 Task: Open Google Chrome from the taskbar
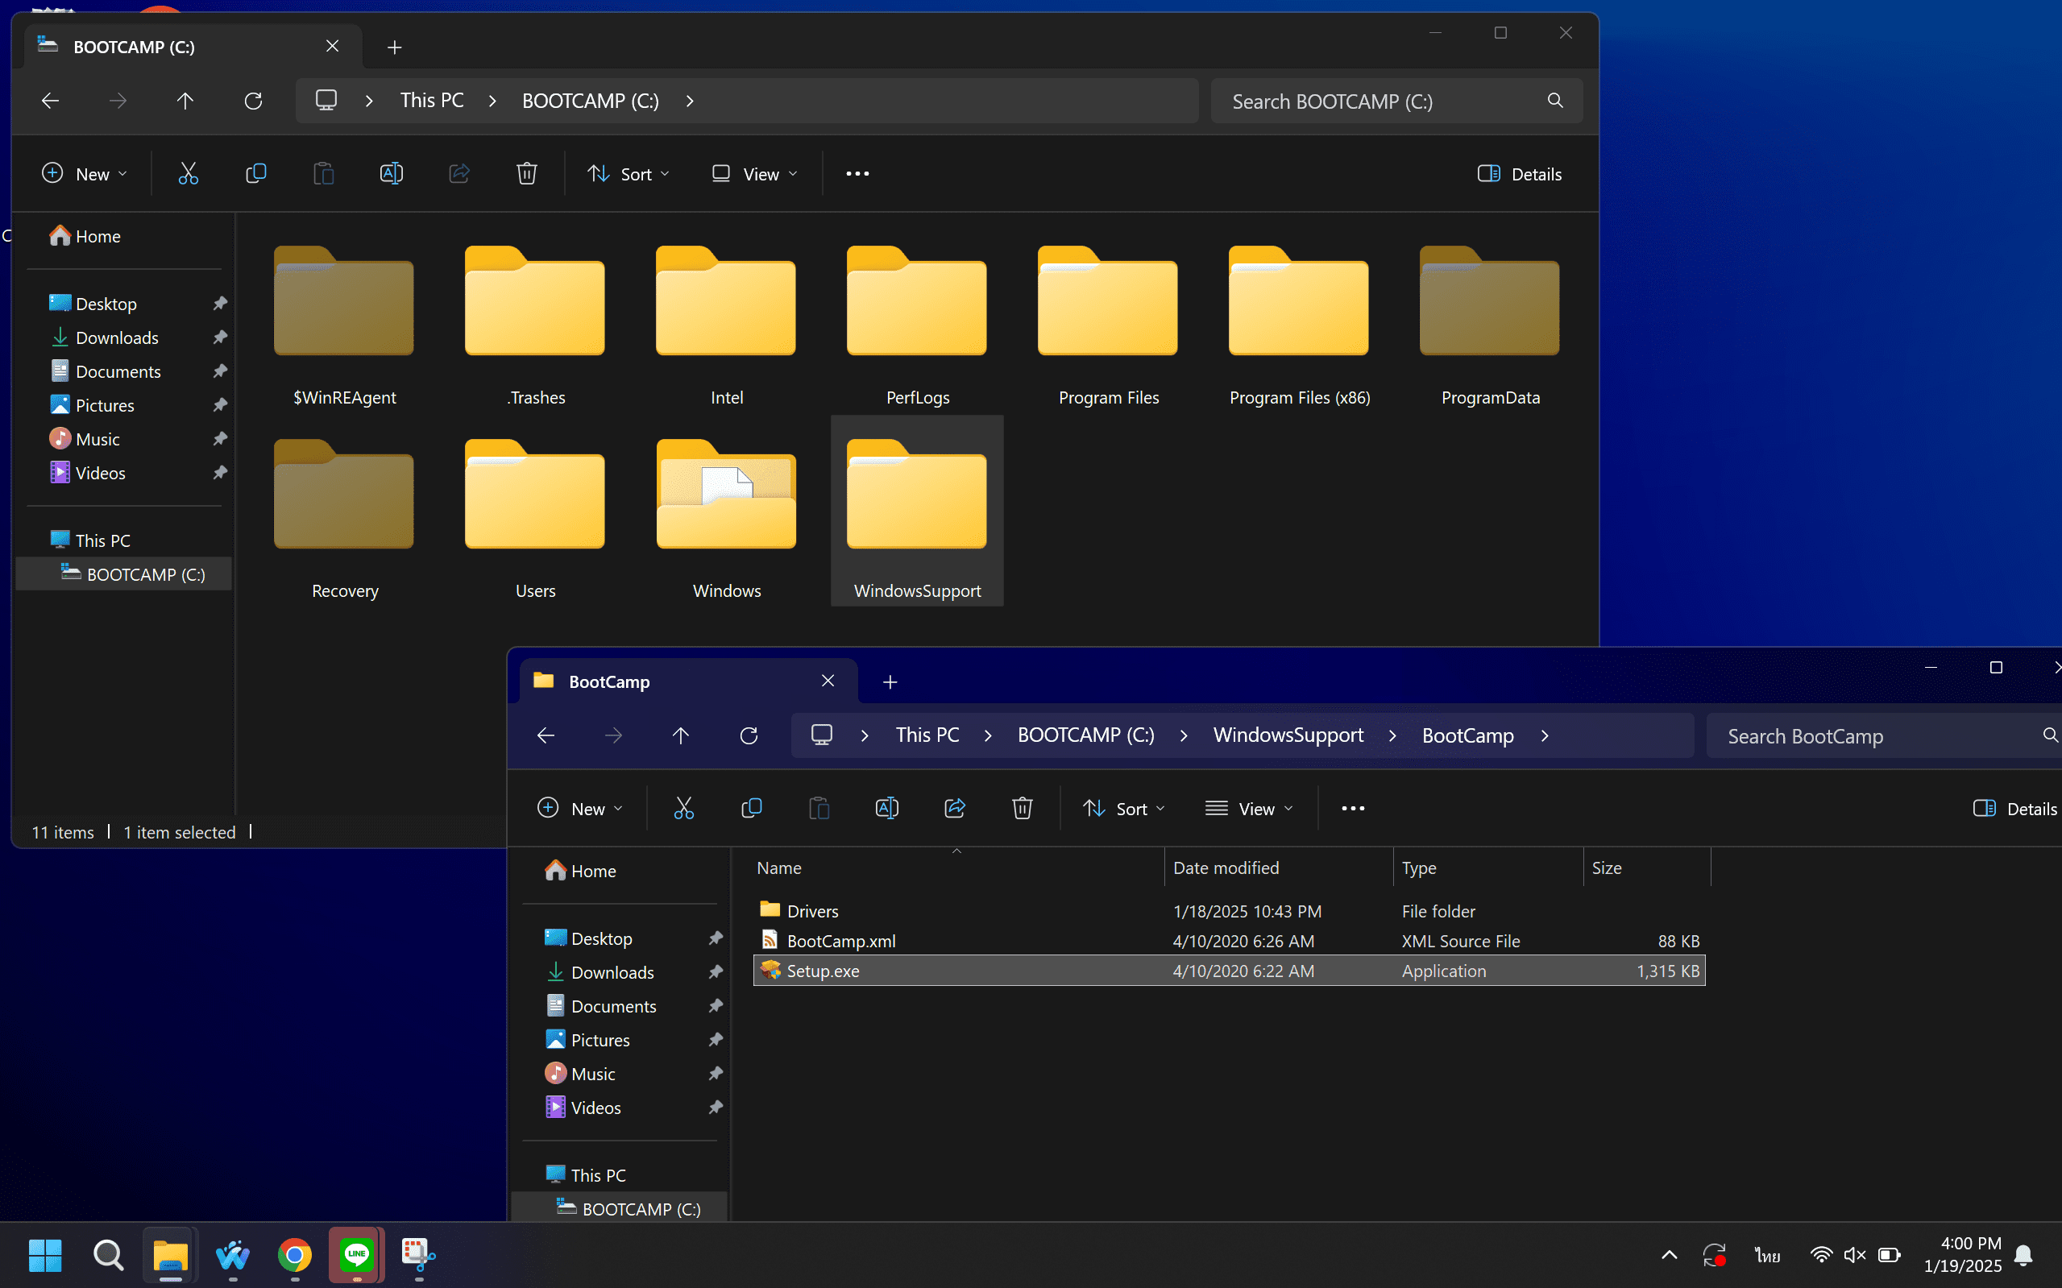[x=295, y=1255]
